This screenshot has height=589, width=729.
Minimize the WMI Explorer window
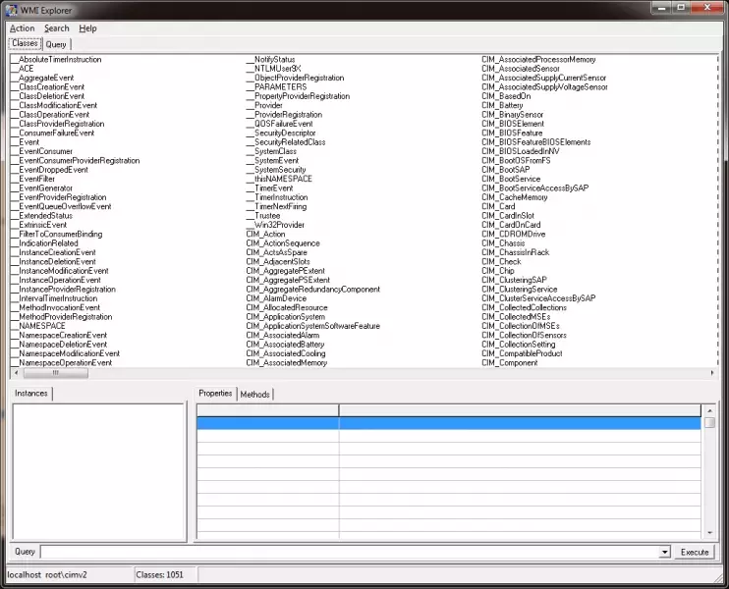pyautogui.click(x=661, y=8)
